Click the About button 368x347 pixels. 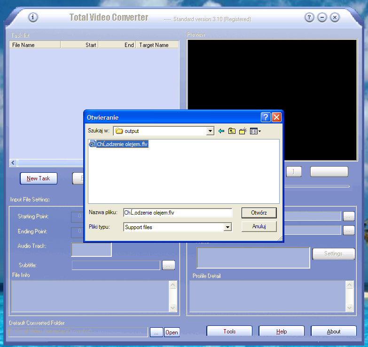[x=334, y=331]
